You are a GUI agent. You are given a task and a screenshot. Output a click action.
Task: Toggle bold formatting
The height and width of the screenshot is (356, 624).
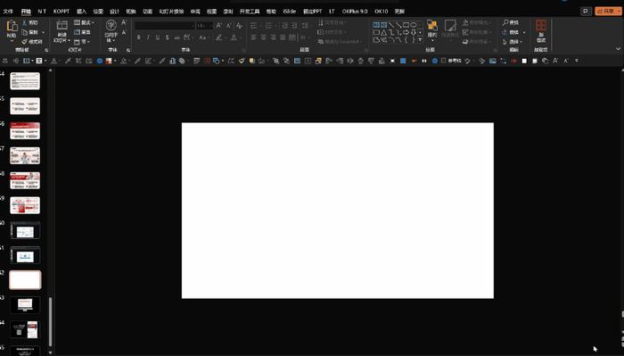(138, 37)
